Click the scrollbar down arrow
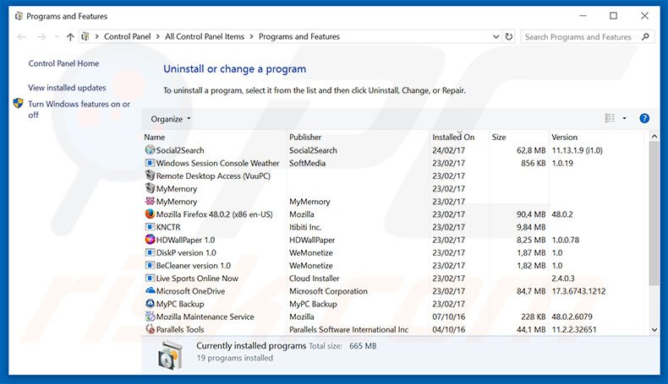 (654, 330)
